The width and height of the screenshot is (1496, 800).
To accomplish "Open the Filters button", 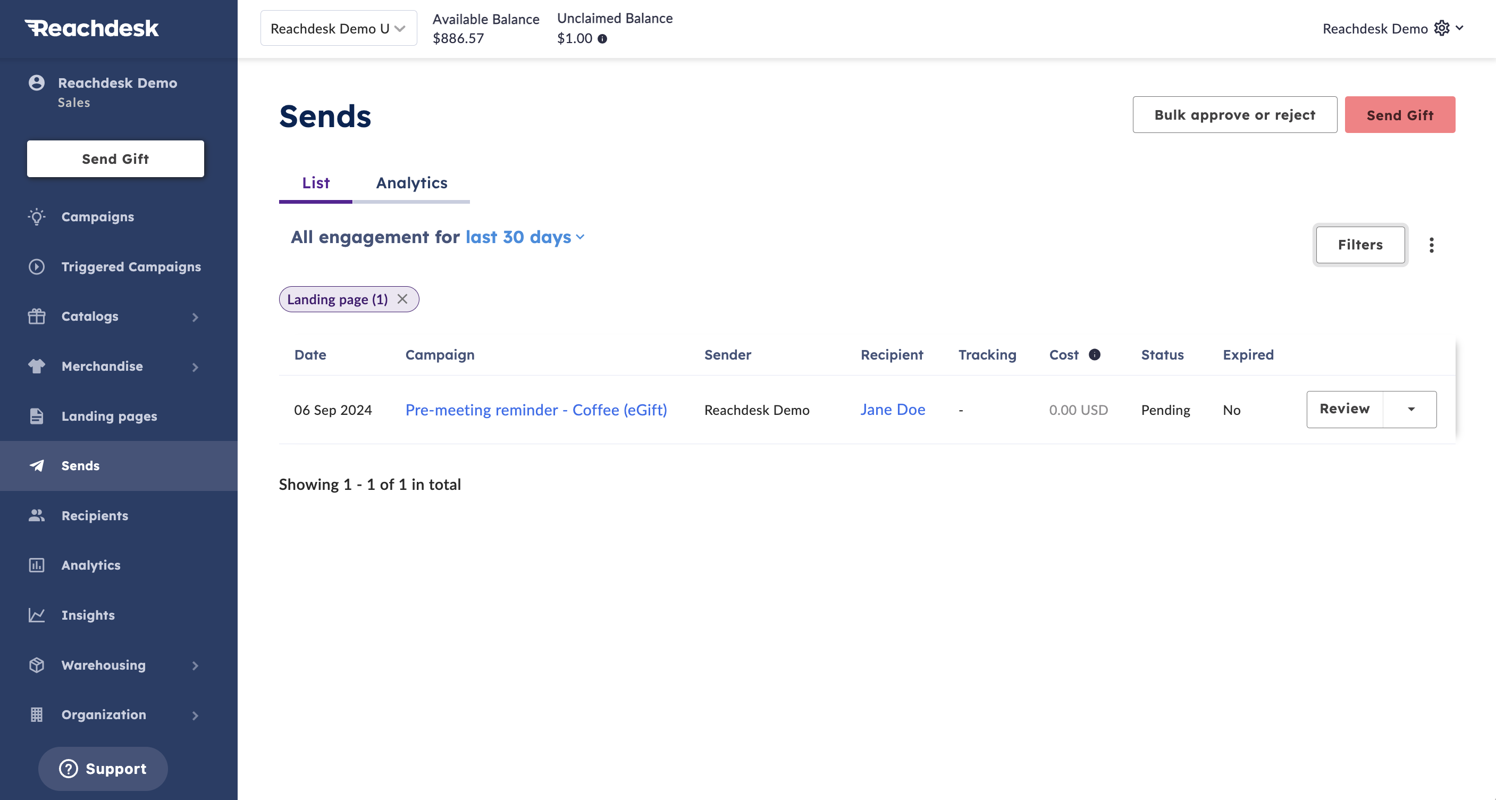I will 1360,245.
